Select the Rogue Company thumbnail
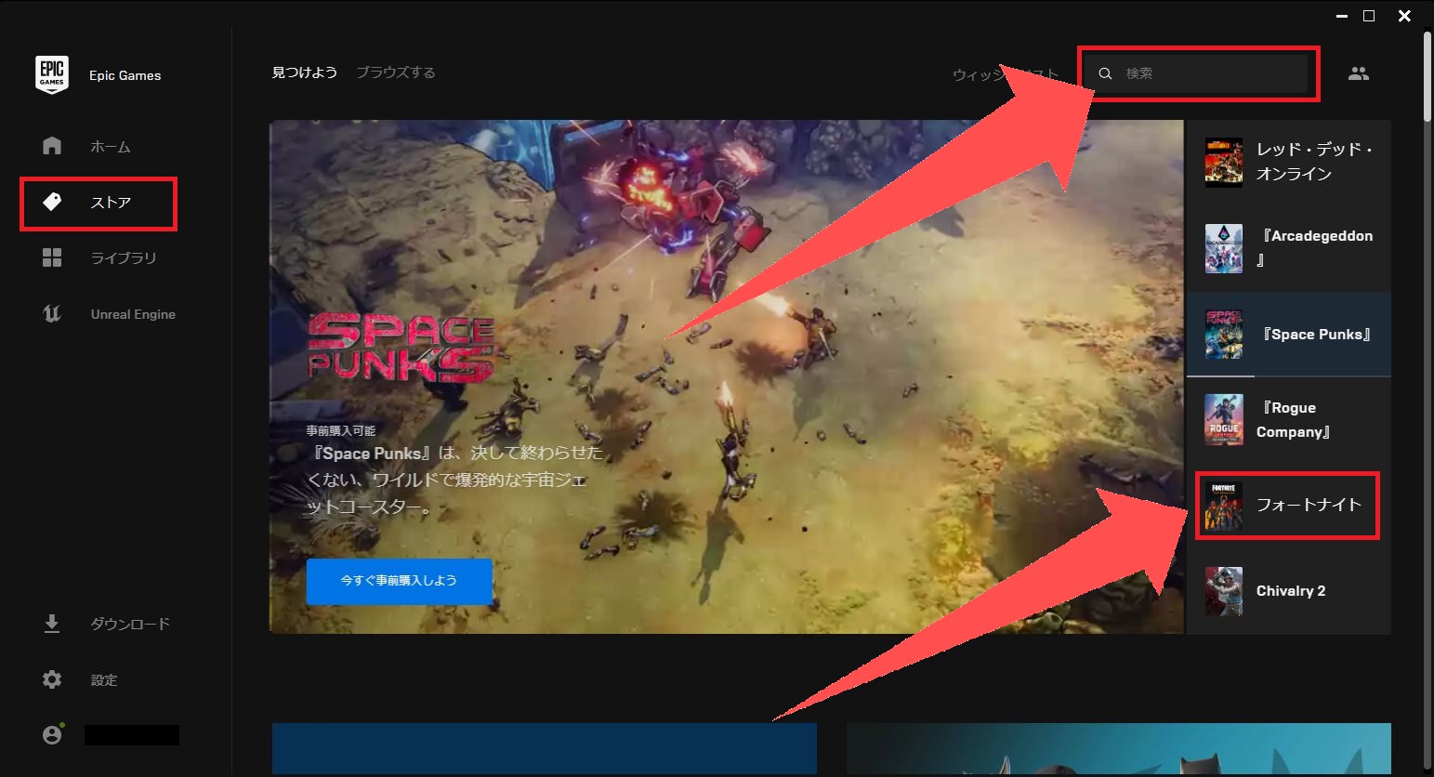This screenshot has width=1434, height=777. tap(1224, 420)
